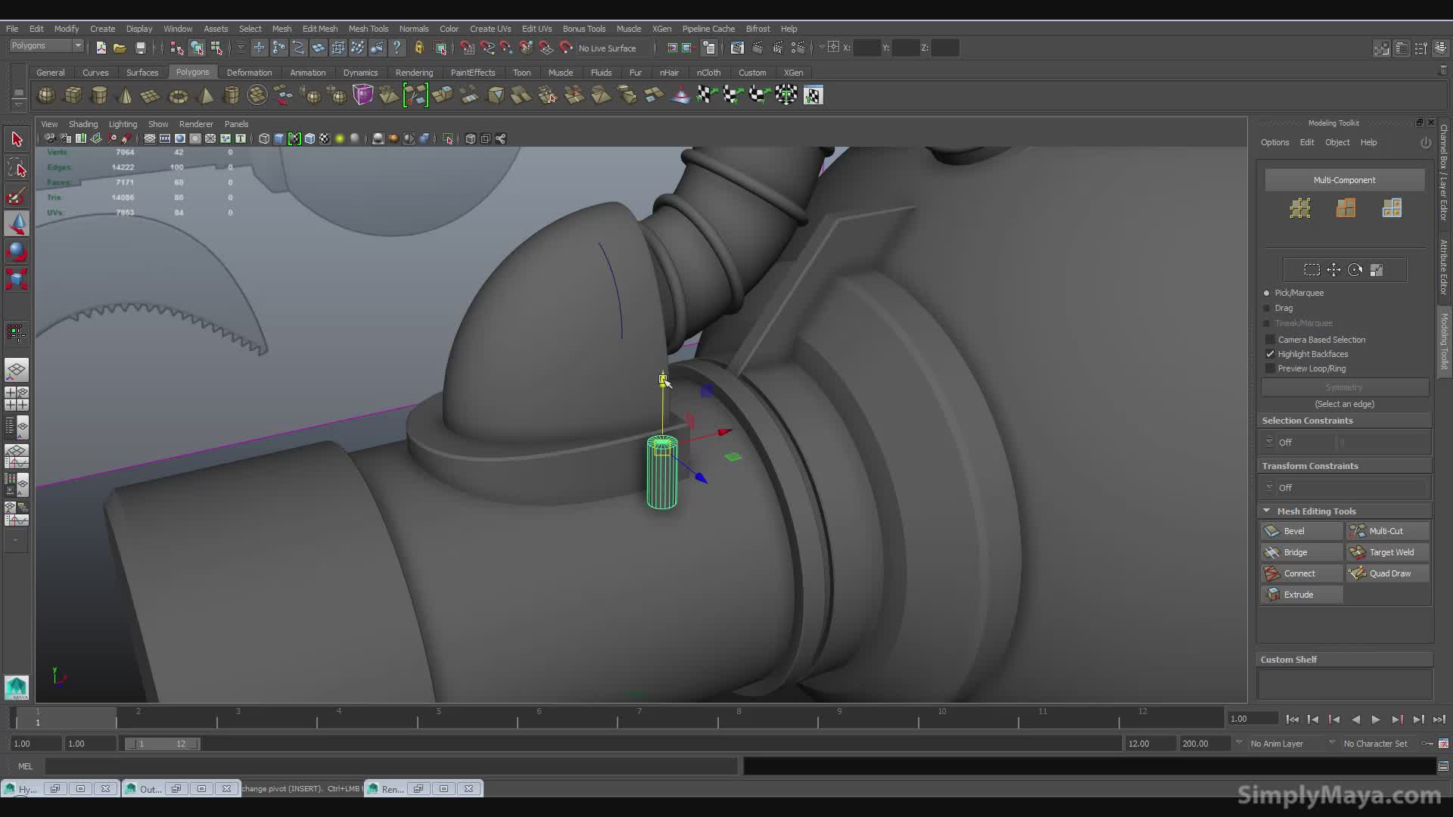Screen dimensions: 1453x817
Task: Click the playback range slider bar
Action: pyautogui.click(x=162, y=744)
